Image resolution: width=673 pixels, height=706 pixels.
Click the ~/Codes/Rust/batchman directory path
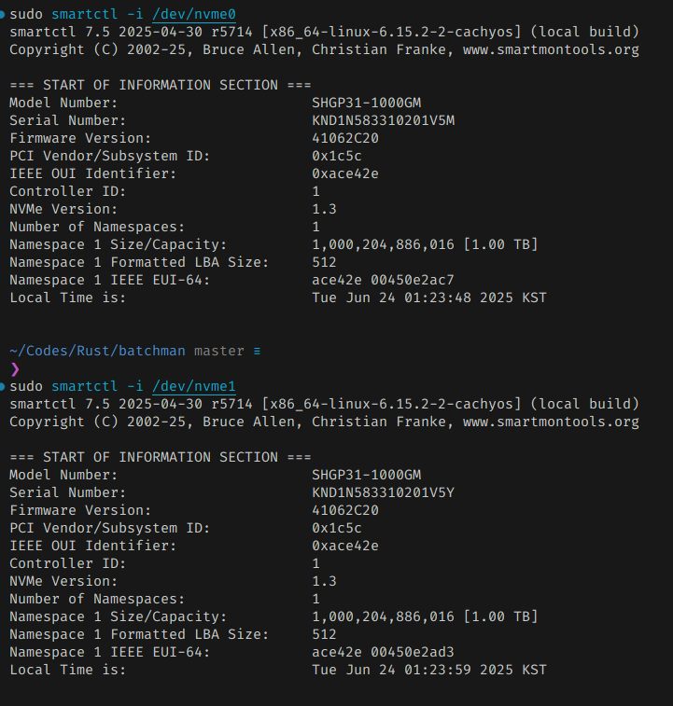tap(98, 351)
